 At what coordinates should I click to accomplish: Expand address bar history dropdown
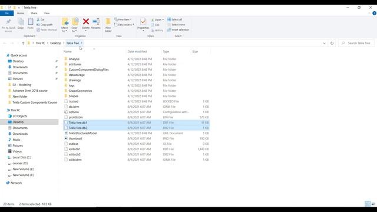[x=324, y=43]
